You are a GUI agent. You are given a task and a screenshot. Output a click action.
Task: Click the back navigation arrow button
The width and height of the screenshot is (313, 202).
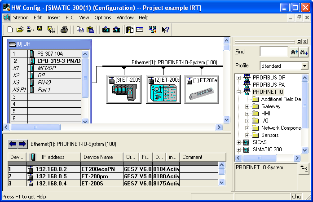[13, 144]
